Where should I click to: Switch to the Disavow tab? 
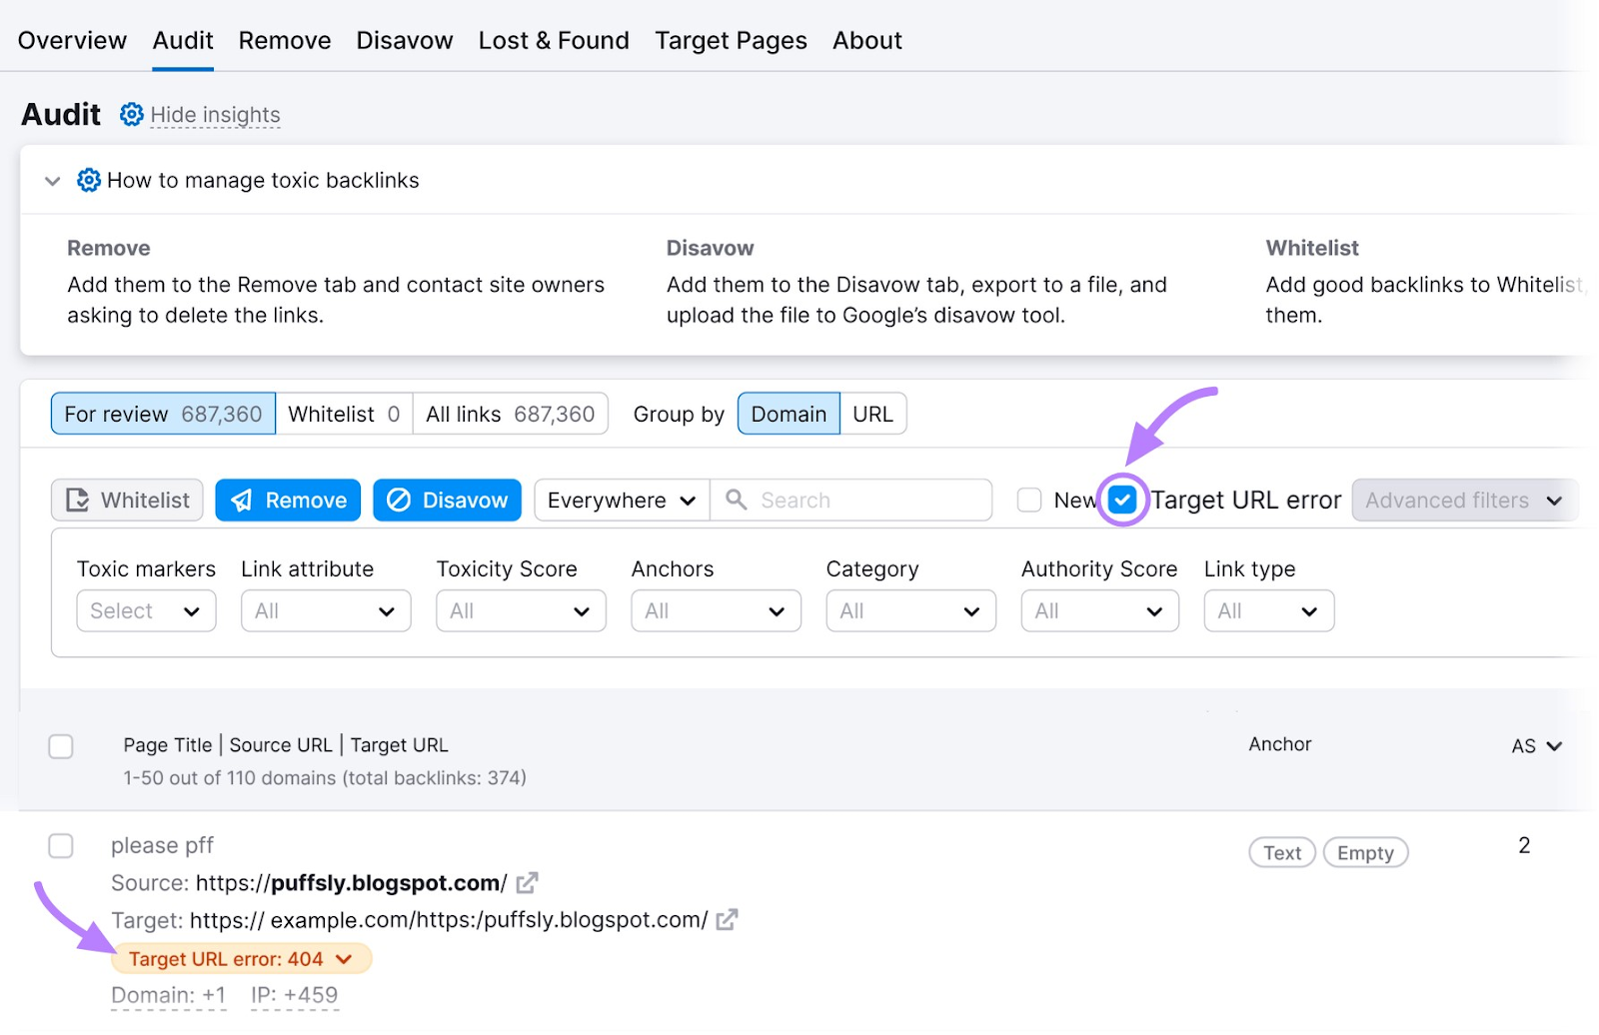[x=404, y=40]
